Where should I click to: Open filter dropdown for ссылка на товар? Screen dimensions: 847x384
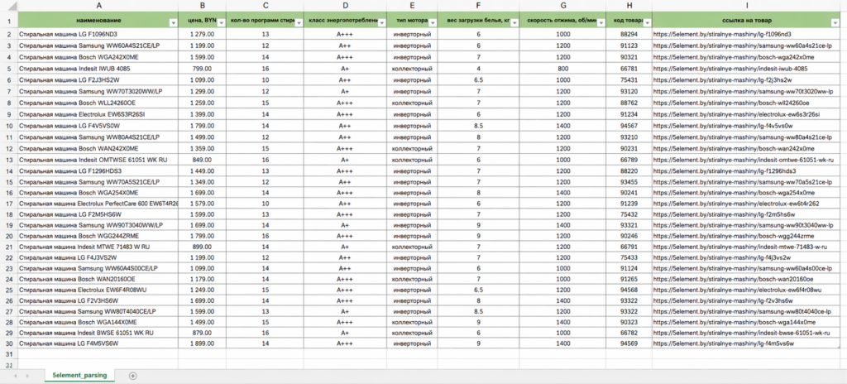[835, 22]
